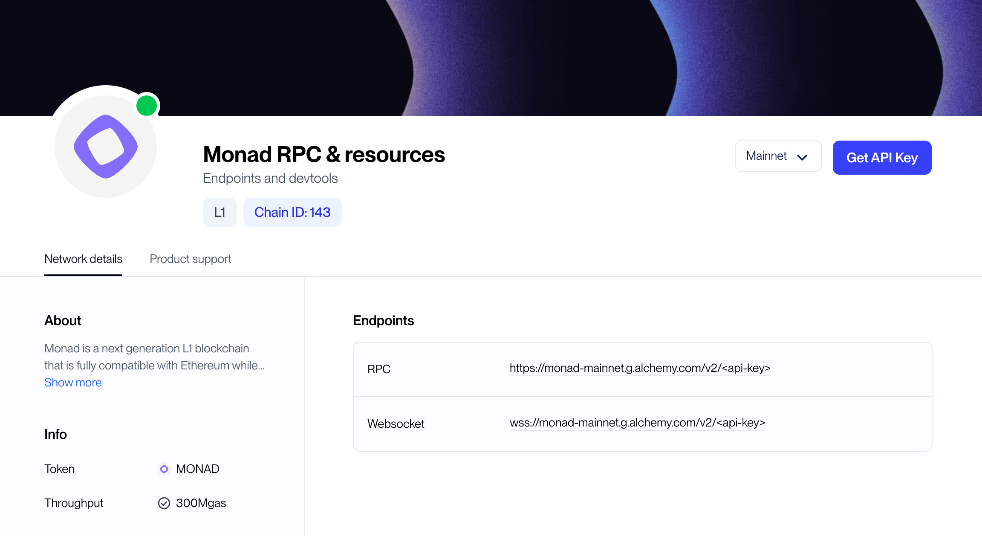Click the green online status dot

tap(147, 105)
